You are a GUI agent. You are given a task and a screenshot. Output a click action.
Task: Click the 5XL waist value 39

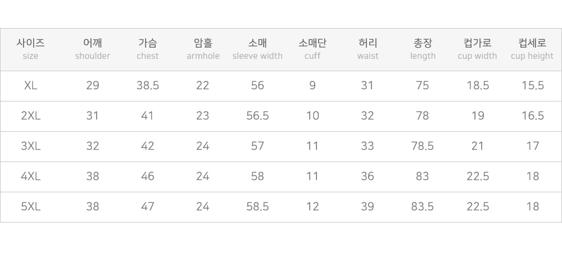(368, 206)
